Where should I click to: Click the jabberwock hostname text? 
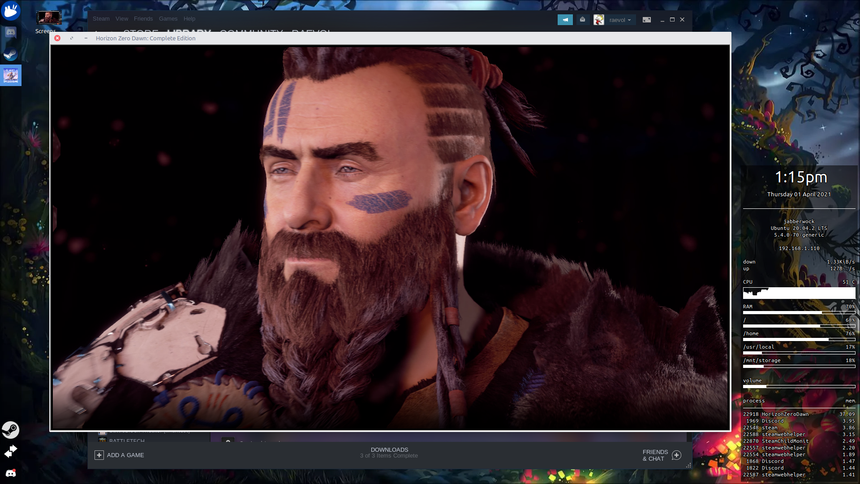coord(799,221)
